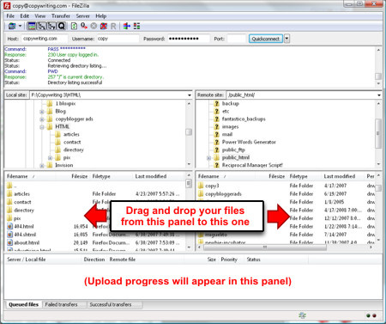Toggle the remote directory tree view
The image size is (386, 324).
coord(51,27)
